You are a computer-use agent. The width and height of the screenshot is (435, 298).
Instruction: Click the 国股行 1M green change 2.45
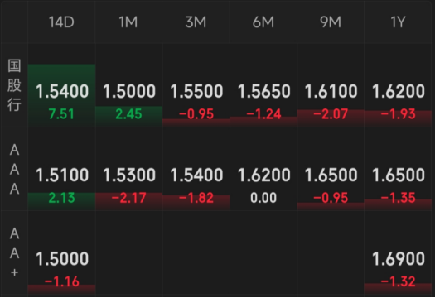(x=128, y=114)
